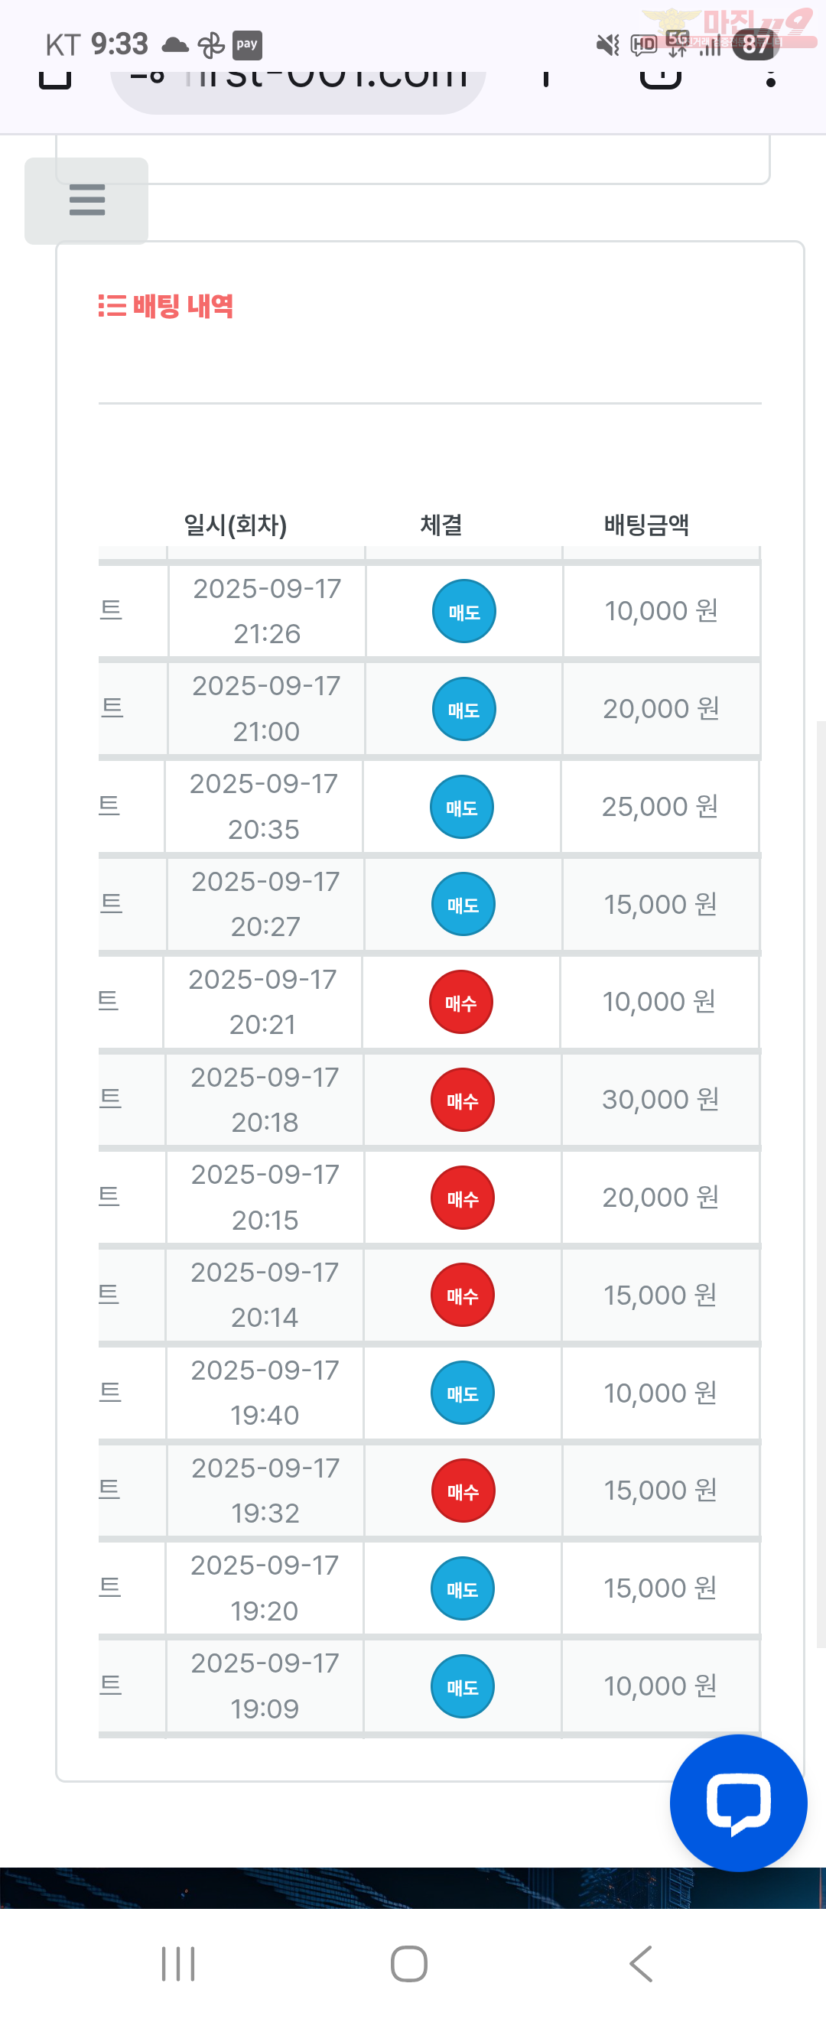Click the red 매수 badge at 20:21

click(461, 1003)
